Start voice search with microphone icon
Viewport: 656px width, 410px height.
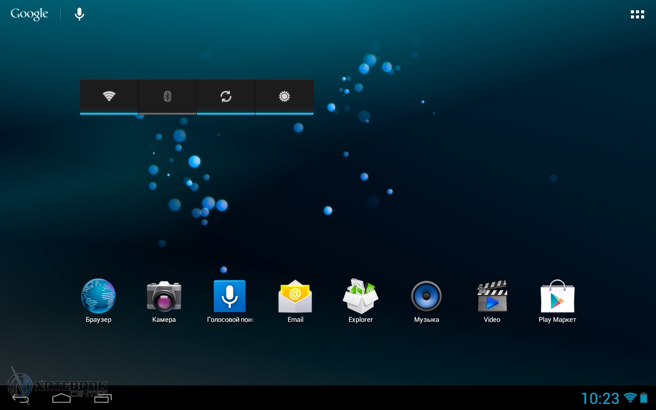tap(79, 14)
